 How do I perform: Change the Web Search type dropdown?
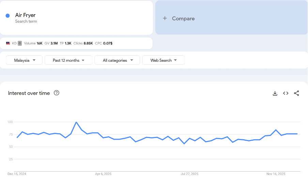(164, 60)
